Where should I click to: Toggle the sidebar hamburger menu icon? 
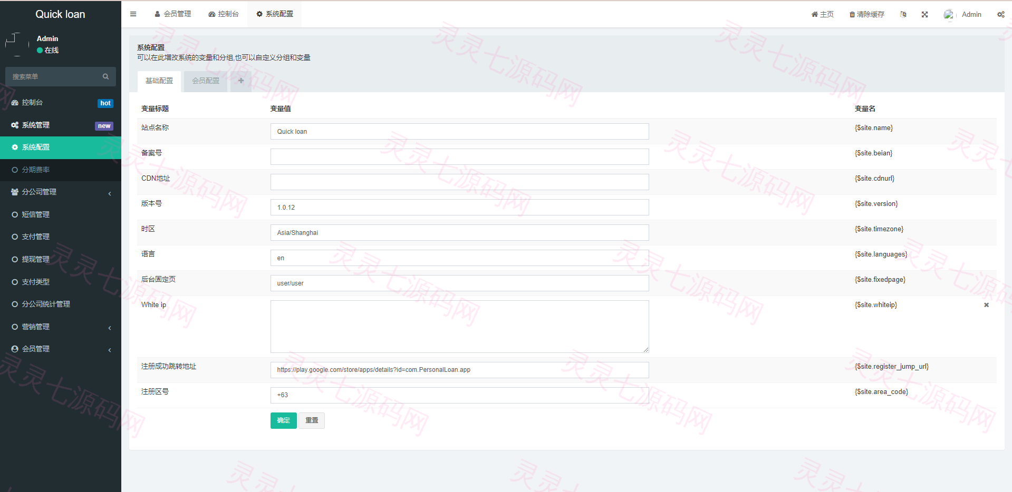(x=133, y=14)
